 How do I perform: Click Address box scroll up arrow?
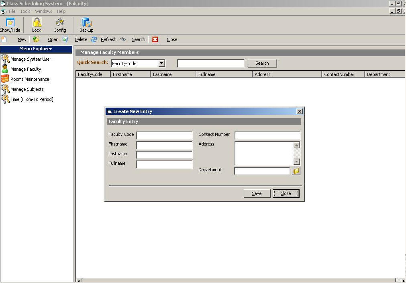[297, 145]
